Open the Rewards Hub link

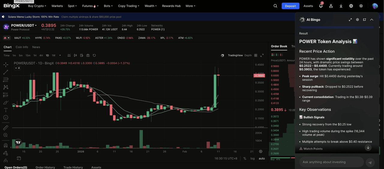pos(171,6)
